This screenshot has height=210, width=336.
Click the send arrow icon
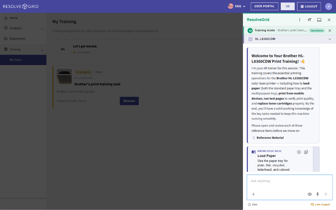coord(326,194)
